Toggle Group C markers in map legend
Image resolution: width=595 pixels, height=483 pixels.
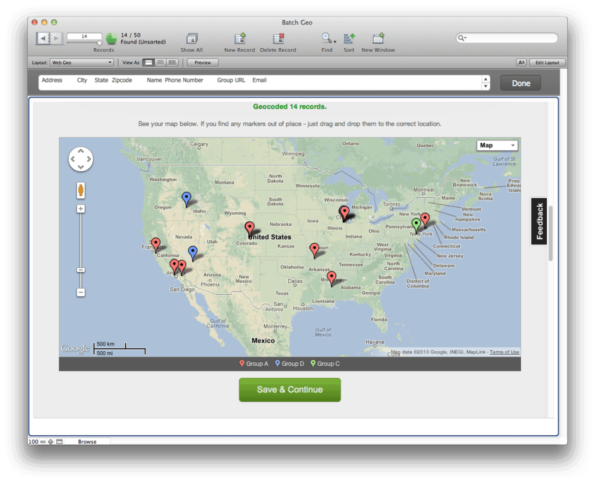325,363
